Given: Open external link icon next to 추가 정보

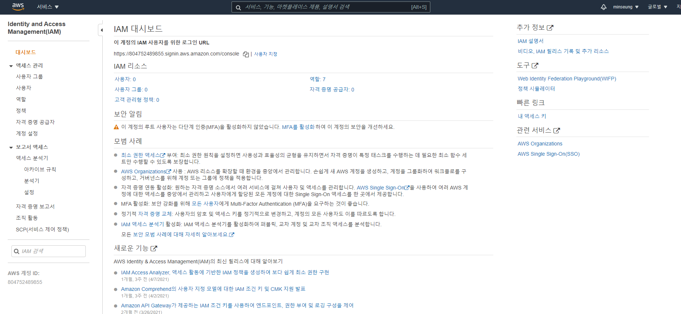Looking at the screenshot, I should coord(550,28).
